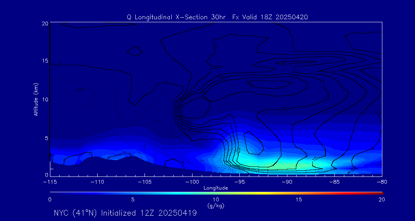Click the -115 longitude tick label

[x=50, y=182]
